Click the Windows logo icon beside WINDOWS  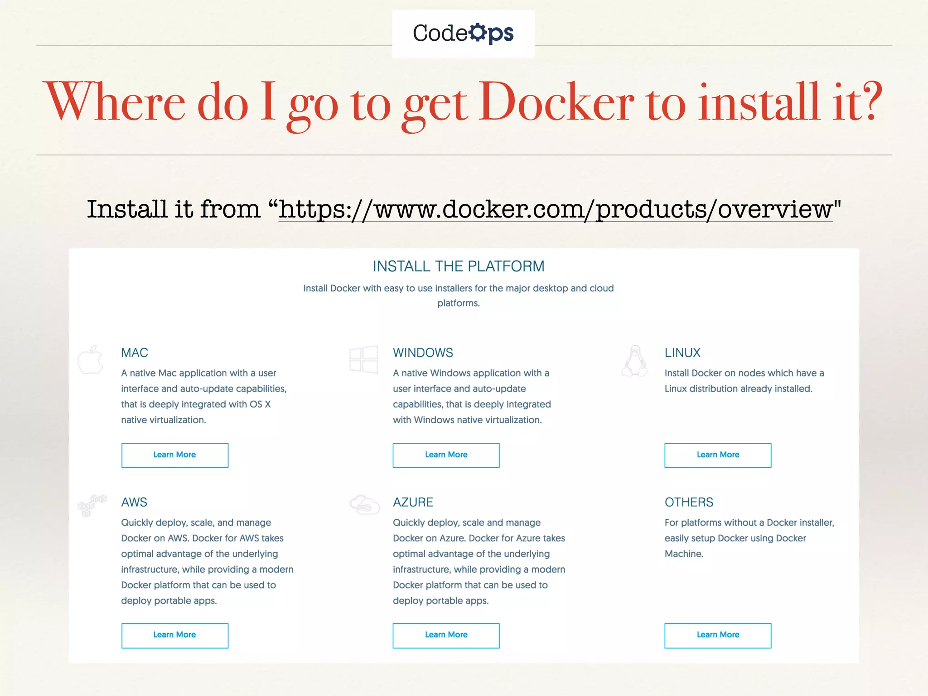(x=363, y=360)
